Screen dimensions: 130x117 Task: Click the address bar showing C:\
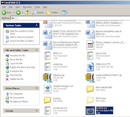coord(70,18)
